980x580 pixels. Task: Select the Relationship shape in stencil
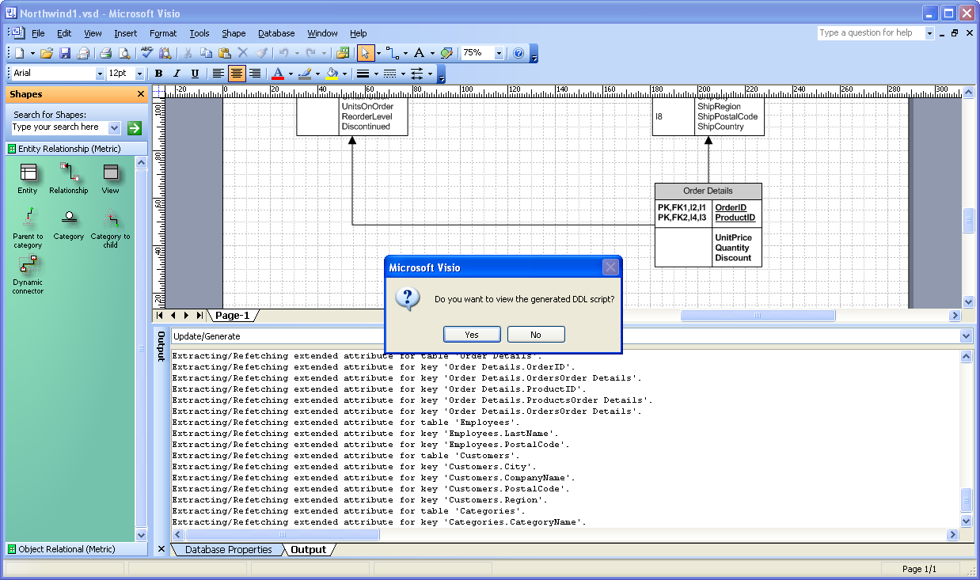(x=68, y=176)
